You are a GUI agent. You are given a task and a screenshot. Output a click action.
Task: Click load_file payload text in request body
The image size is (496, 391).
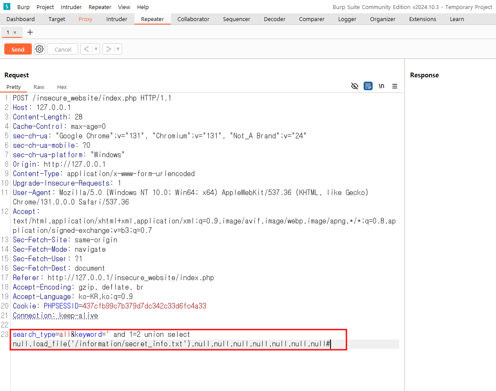point(112,344)
